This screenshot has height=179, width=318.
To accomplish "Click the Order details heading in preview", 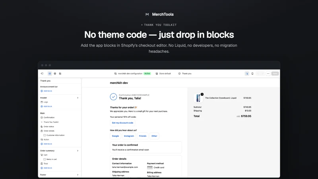I will 119,159.
